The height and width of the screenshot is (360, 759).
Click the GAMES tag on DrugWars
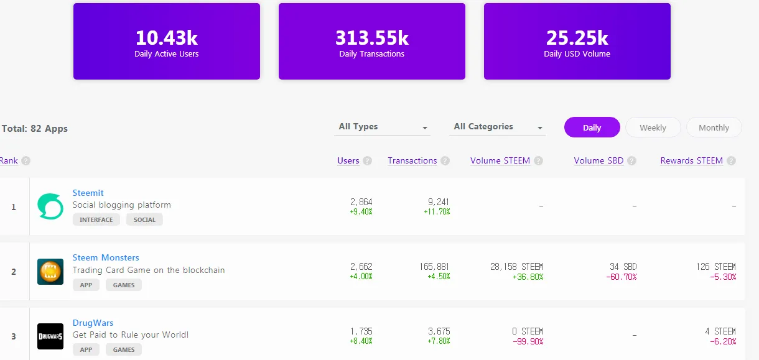coord(124,349)
